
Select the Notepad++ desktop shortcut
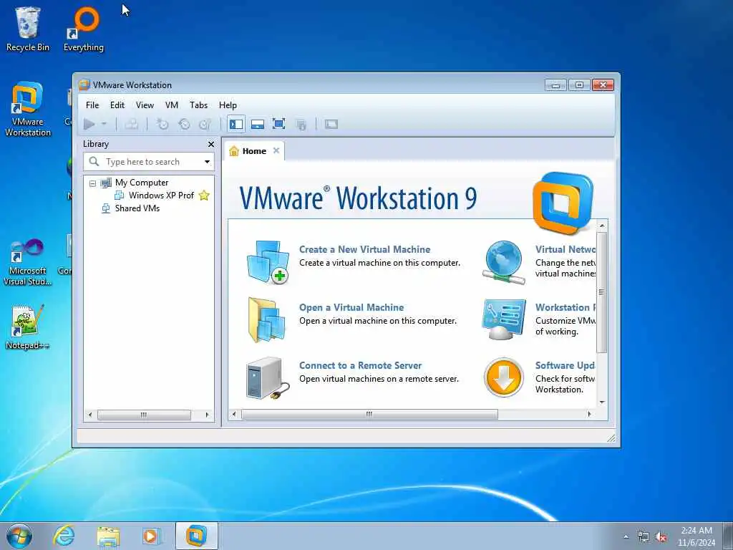27,327
